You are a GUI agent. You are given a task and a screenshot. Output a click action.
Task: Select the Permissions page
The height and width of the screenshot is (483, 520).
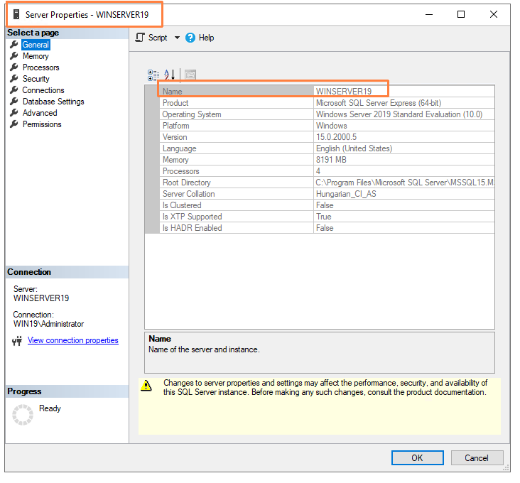coord(42,124)
